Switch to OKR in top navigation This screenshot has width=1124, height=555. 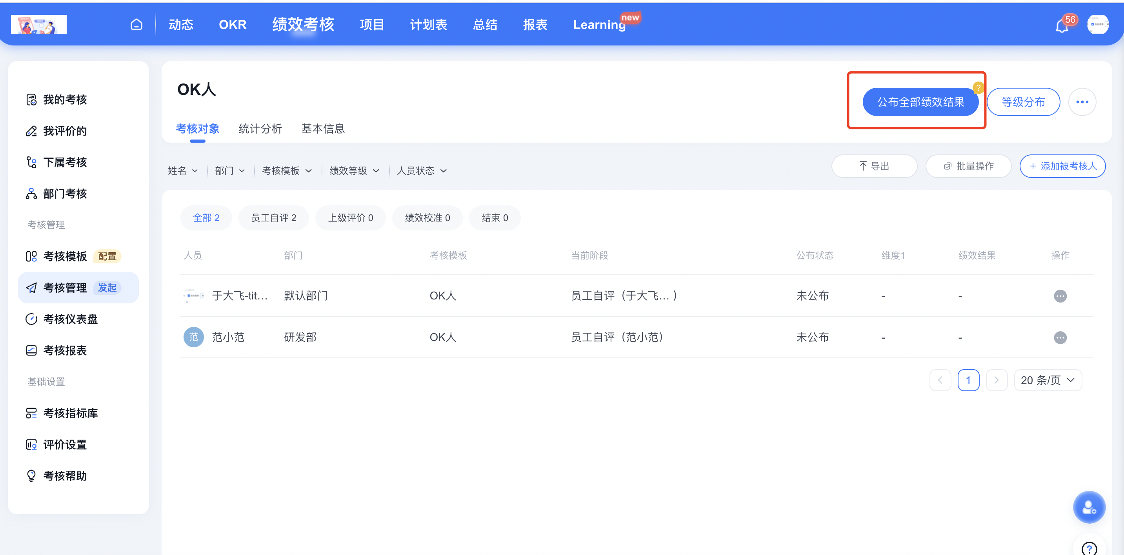[x=233, y=25]
